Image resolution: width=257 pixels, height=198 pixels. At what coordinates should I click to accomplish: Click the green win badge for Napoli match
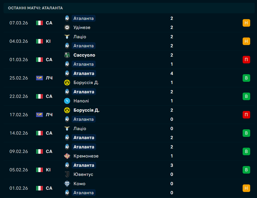pyautogui.click(x=246, y=96)
